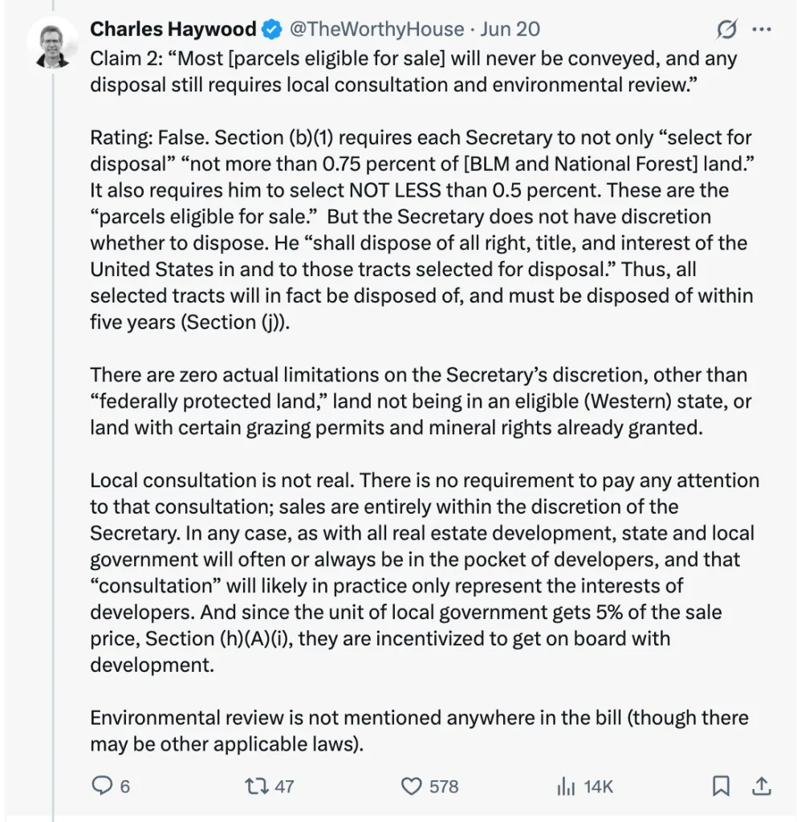797x822 pixels.
Task: Click the repost arrows icon
Action: coord(257,786)
